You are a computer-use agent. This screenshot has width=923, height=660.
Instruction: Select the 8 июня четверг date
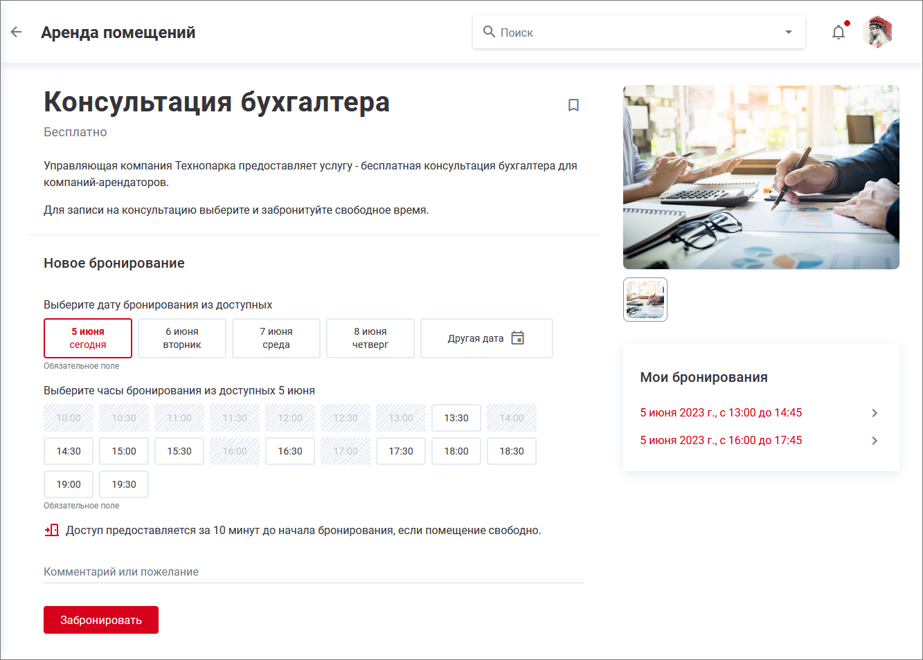(x=370, y=338)
